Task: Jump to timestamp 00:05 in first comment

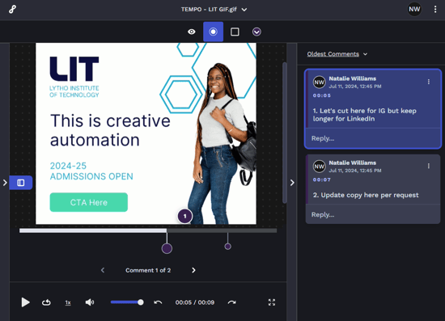Action: point(321,95)
